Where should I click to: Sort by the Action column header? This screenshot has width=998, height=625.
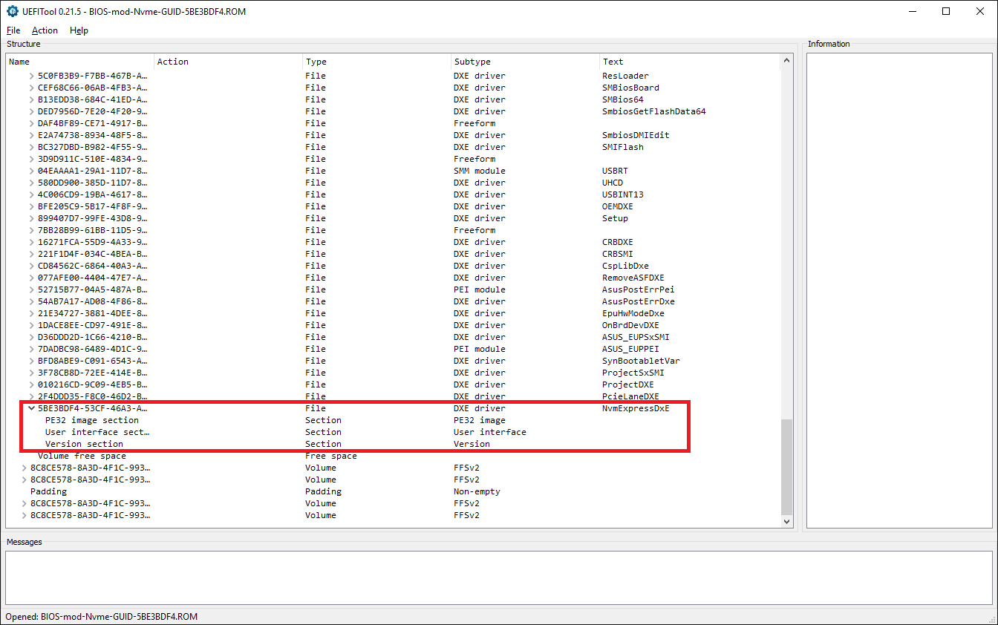pos(229,62)
